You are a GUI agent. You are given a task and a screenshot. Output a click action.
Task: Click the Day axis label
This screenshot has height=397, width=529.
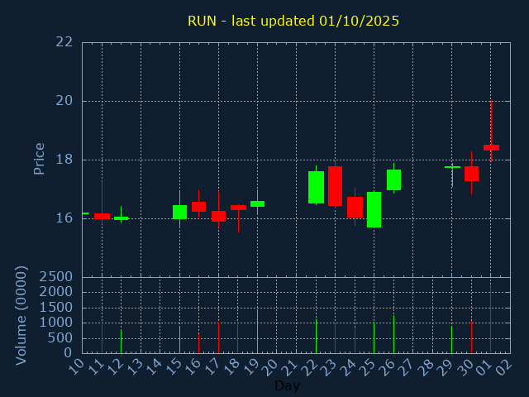[x=287, y=385]
